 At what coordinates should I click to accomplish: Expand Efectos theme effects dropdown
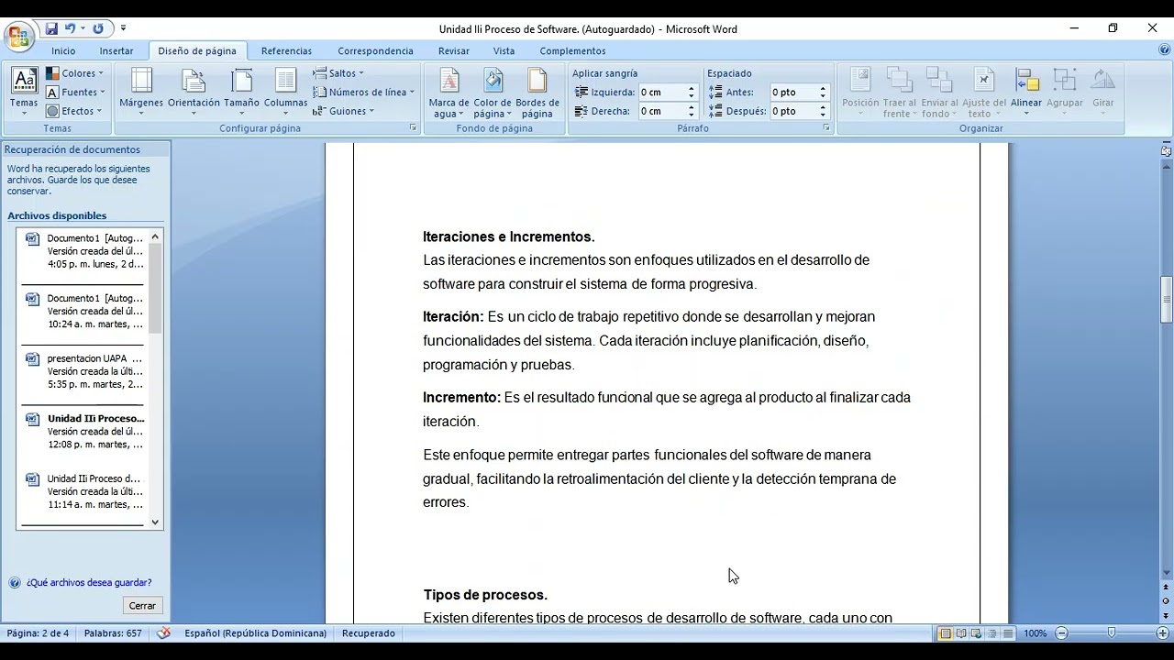pos(73,111)
